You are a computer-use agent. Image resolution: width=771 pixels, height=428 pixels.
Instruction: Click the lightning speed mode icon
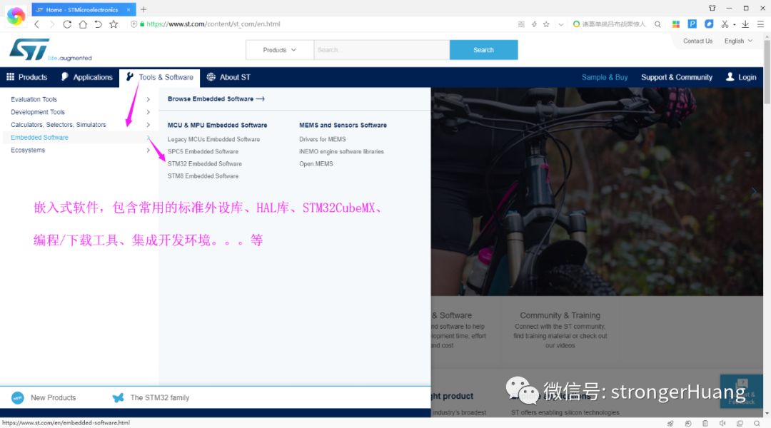[x=534, y=24]
